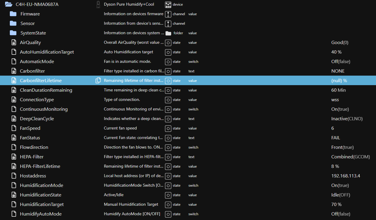Edit the HumidificationTarget value 70 %

[336, 205]
